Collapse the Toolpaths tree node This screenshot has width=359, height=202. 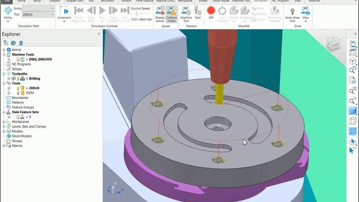(x=4, y=74)
